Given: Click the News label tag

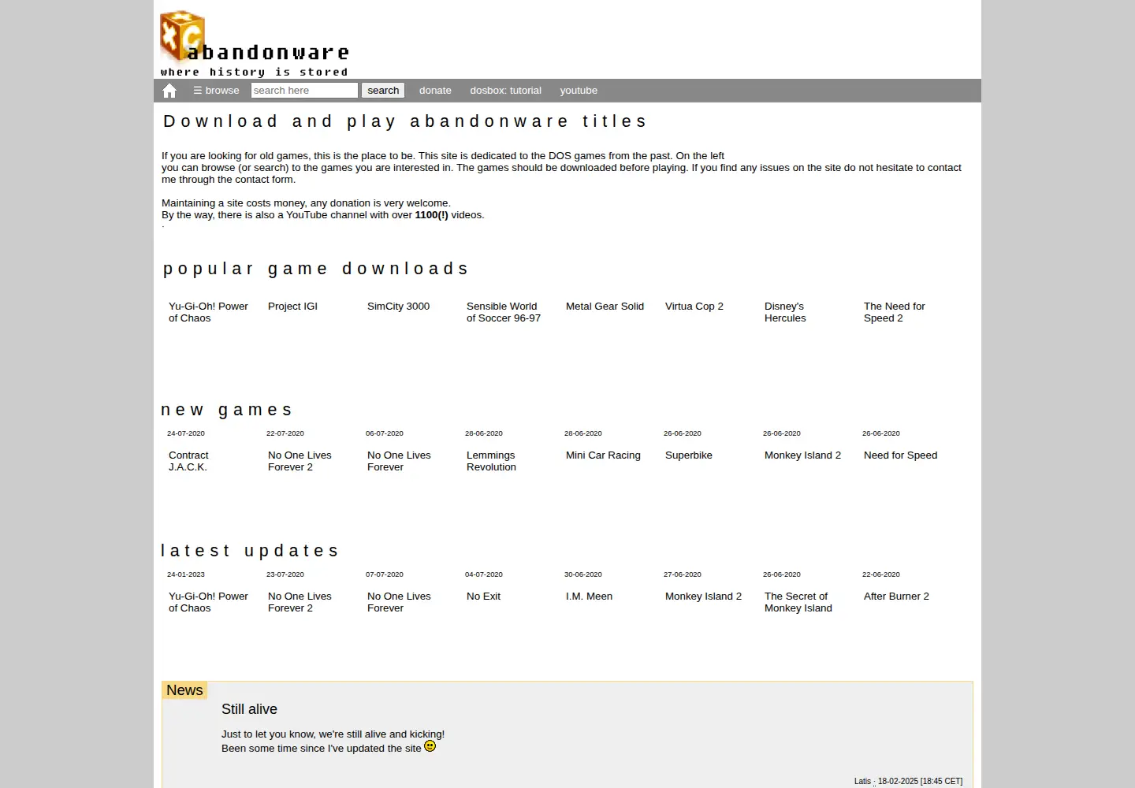Looking at the screenshot, I should point(184,690).
